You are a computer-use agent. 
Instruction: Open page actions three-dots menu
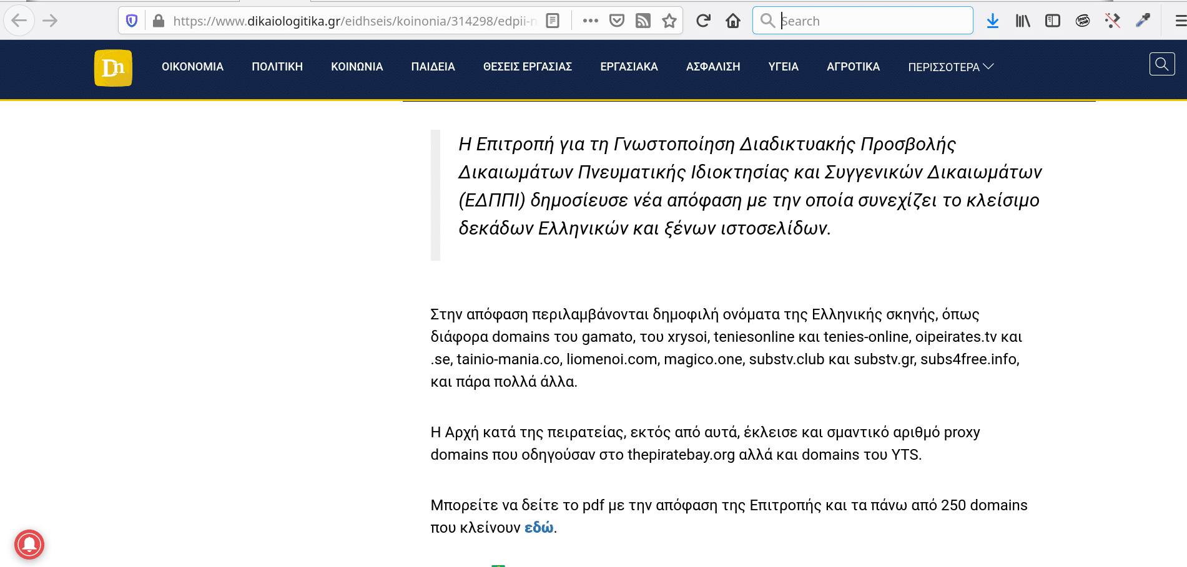pyautogui.click(x=590, y=21)
